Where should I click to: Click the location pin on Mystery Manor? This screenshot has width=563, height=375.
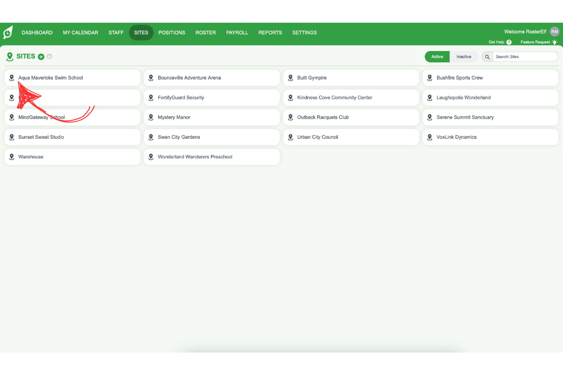click(151, 117)
